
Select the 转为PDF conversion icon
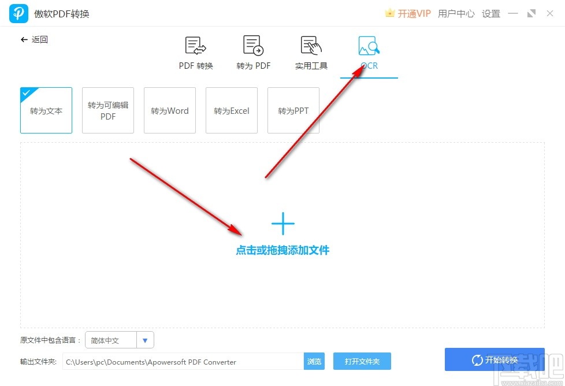pyautogui.click(x=252, y=52)
